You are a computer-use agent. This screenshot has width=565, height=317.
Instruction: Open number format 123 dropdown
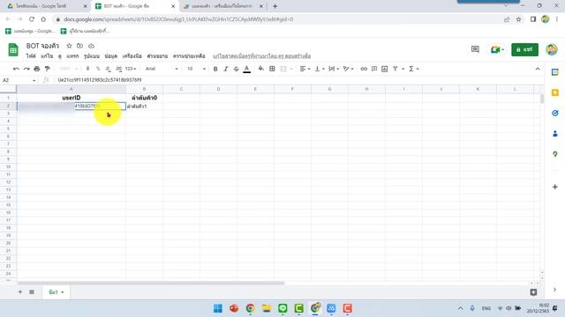(131, 69)
